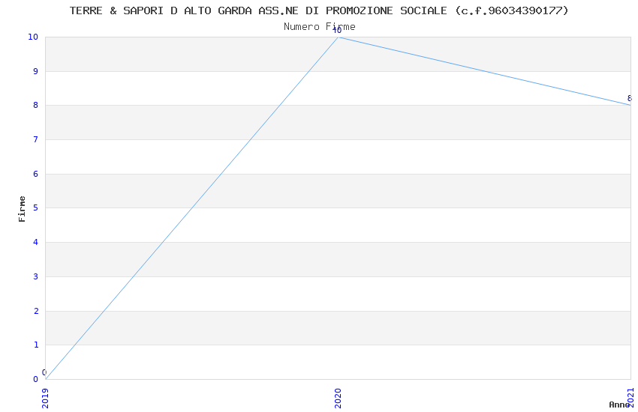Click the chart title TERRE & SAPORI D ALTO GARDA
This screenshot has height=412, width=638.
click(x=318, y=11)
